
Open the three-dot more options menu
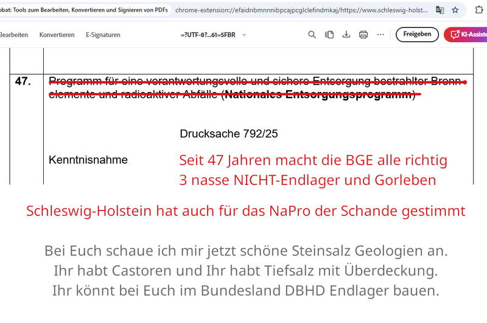point(380,35)
